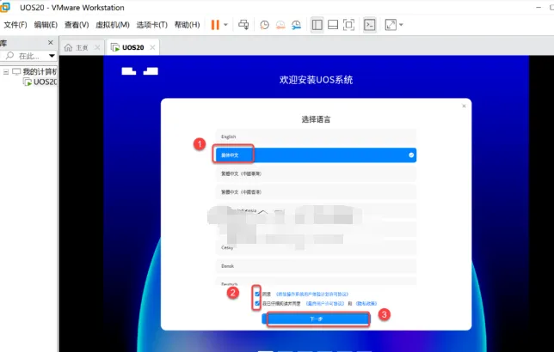Click the console view terminal icon
This screenshot has height=352, width=554.
[x=370, y=25]
